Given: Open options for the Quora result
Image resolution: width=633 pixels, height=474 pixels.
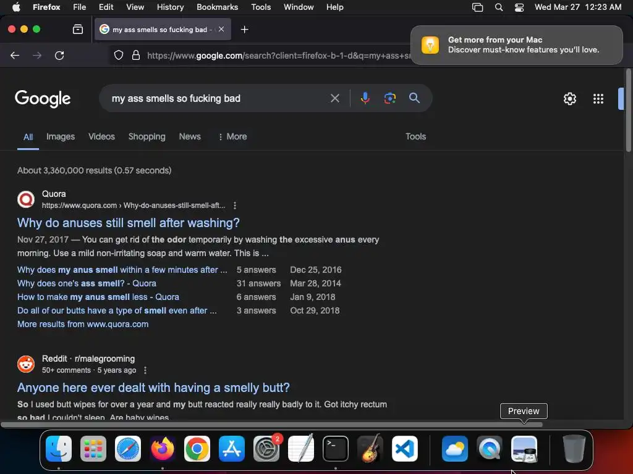Looking at the screenshot, I should 234,206.
